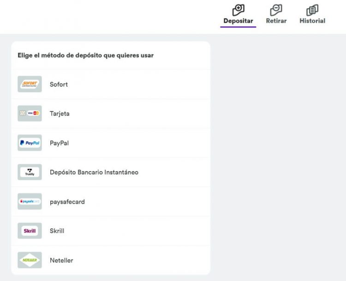Click the Neteller logo icon
Screen dimensions: 346x281
click(x=30, y=260)
